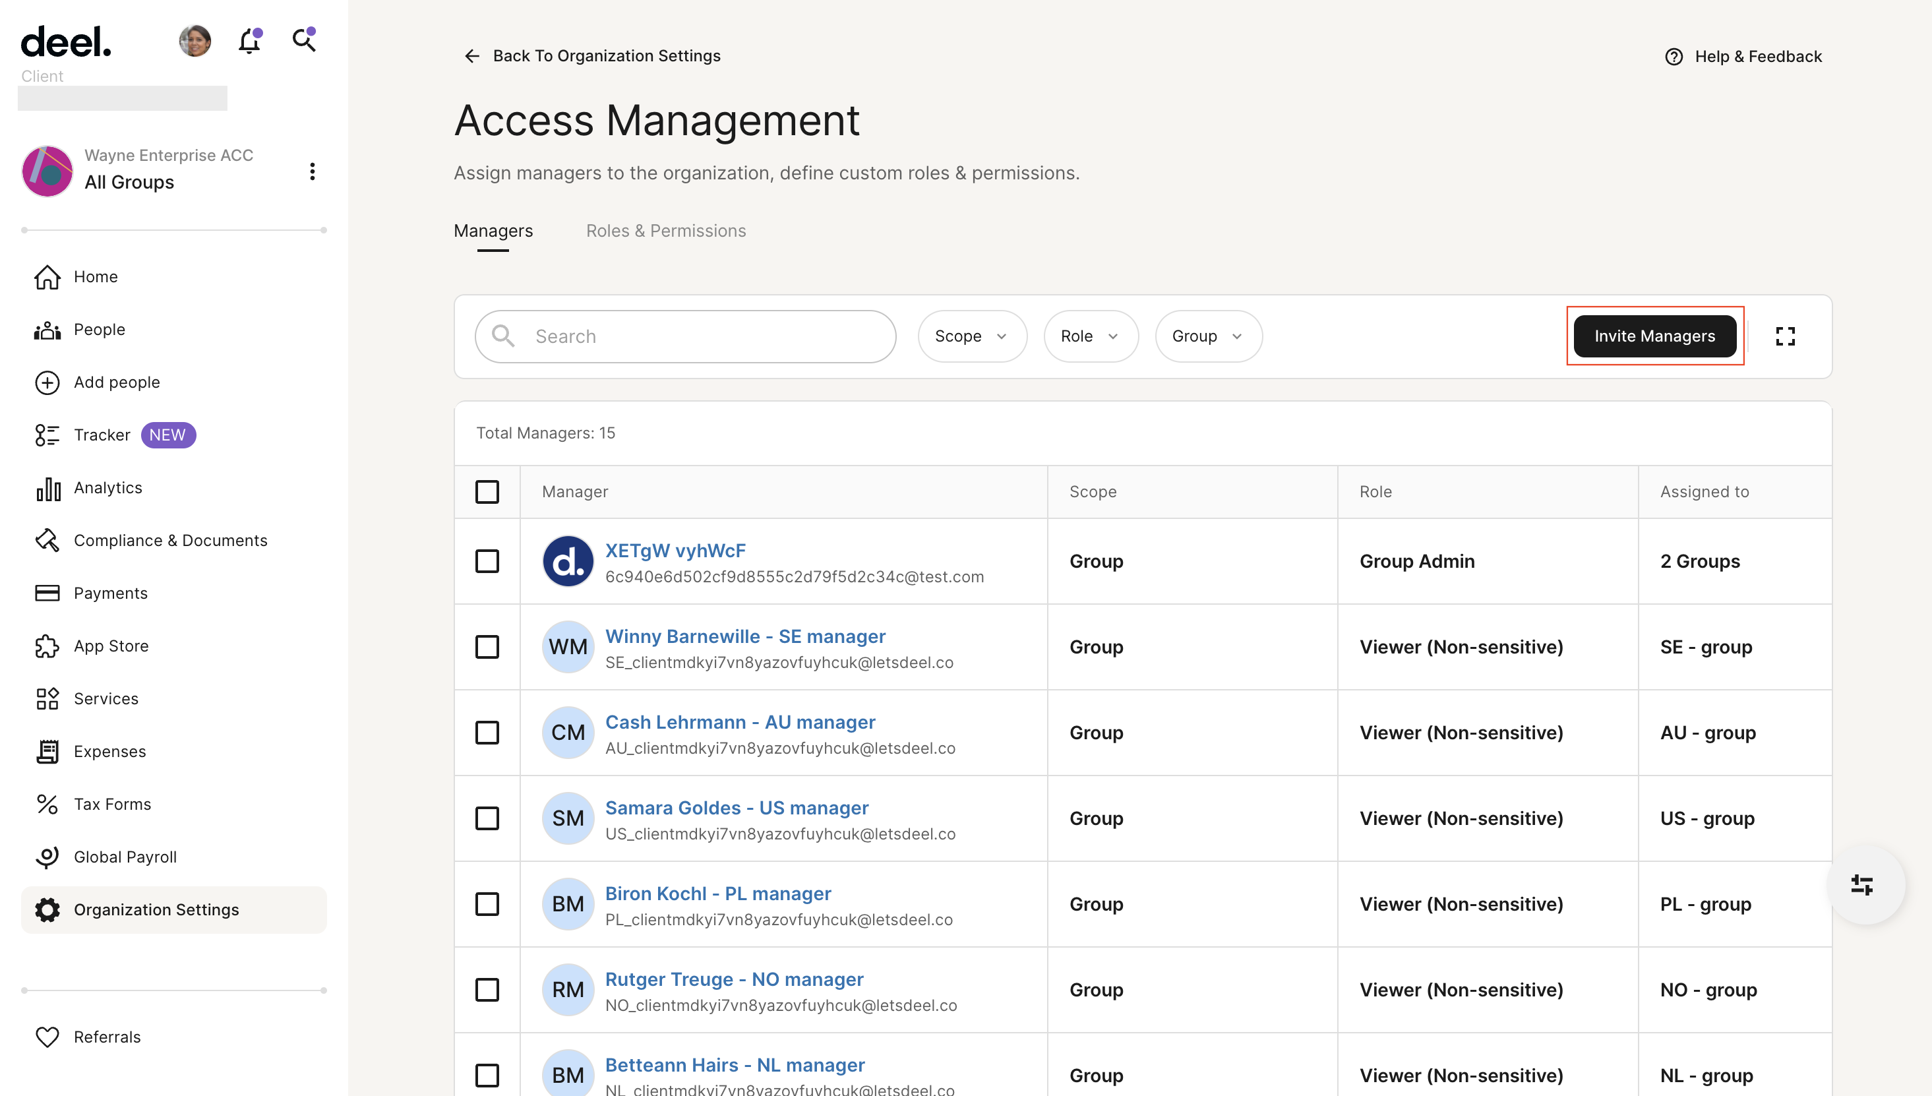Open the Wayne Enterprise three-dot menu

tap(313, 171)
